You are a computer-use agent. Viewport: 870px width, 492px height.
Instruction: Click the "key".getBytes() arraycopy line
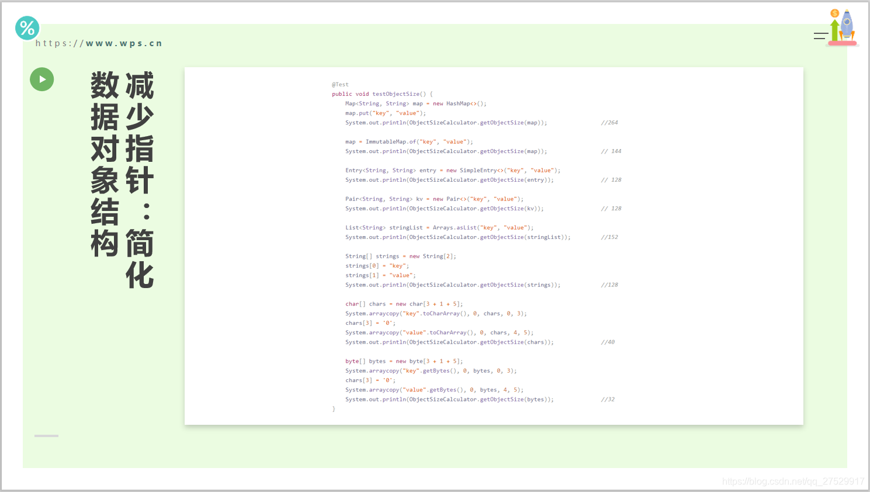point(431,371)
